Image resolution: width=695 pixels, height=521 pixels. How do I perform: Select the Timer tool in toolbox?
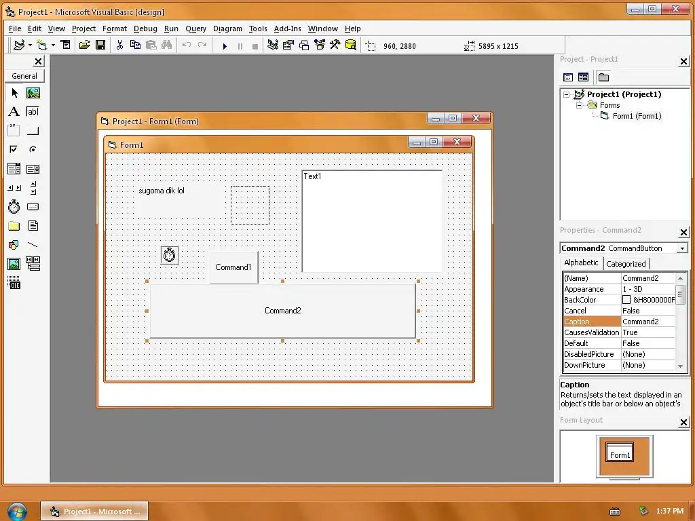[x=14, y=206]
